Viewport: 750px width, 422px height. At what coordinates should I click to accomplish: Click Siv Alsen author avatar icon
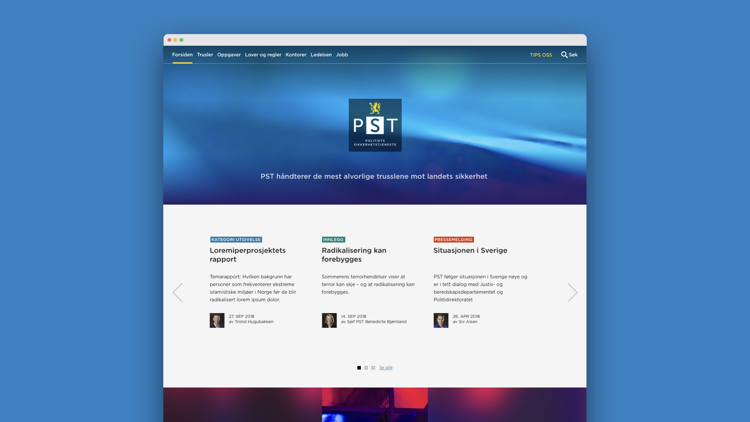441,320
